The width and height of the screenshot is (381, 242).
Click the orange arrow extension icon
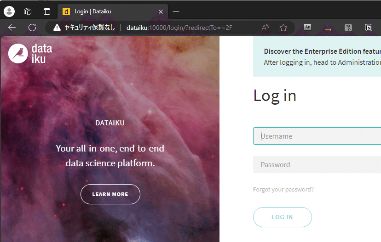pos(328,29)
